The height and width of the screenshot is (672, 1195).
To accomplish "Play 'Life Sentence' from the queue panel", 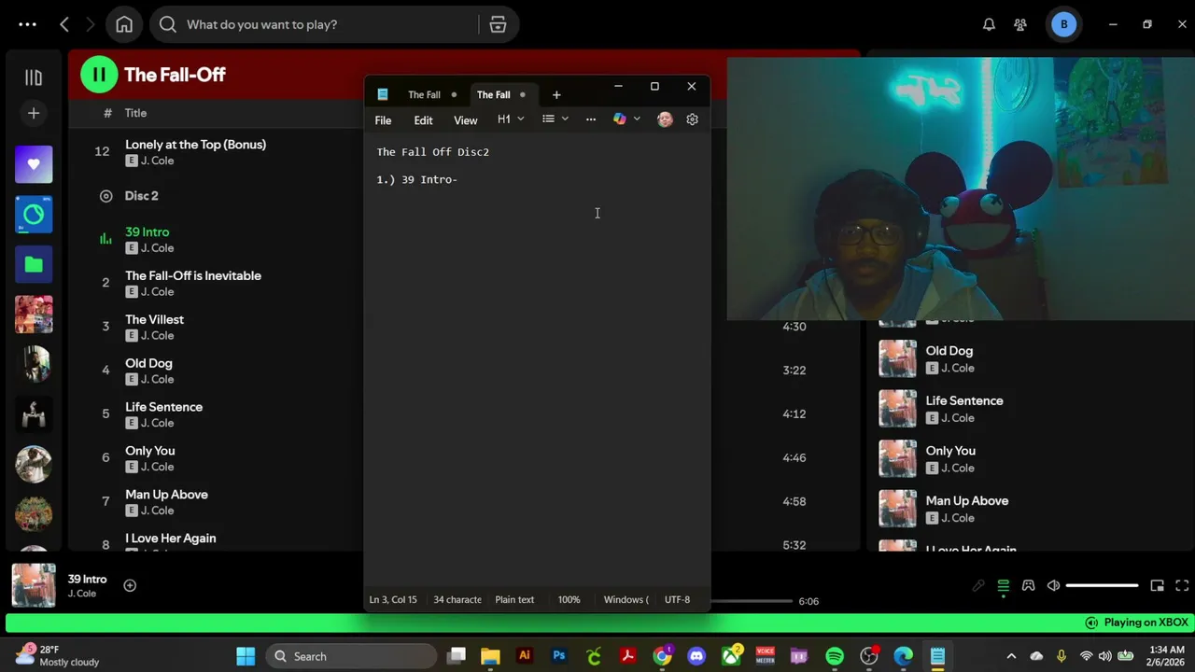I will click(x=964, y=400).
